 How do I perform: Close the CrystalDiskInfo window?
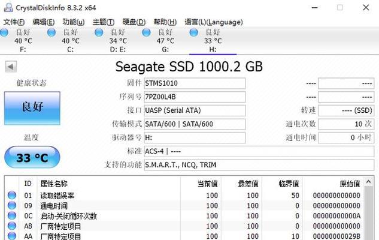[x=366, y=8]
